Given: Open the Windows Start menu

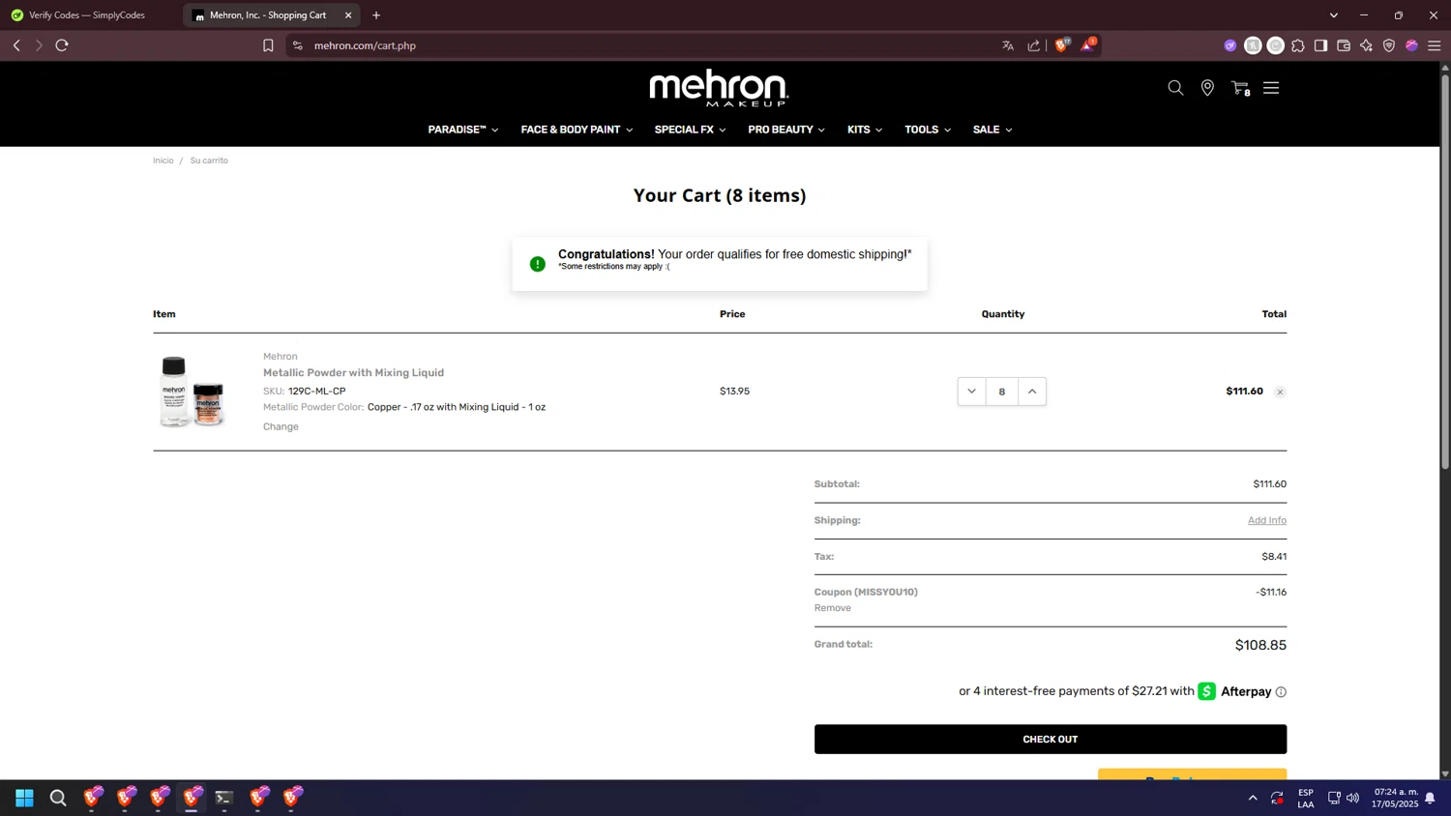Looking at the screenshot, I should [x=25, y=798].
